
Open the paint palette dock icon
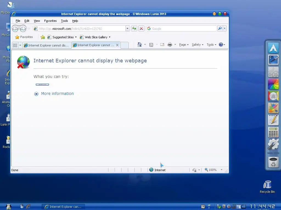pyautogui.click(x=273, y=108)
